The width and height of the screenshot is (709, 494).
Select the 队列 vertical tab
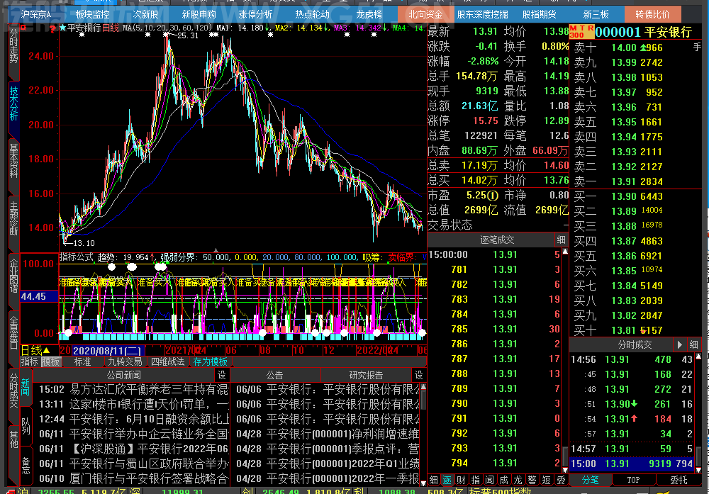coord(26,425)
